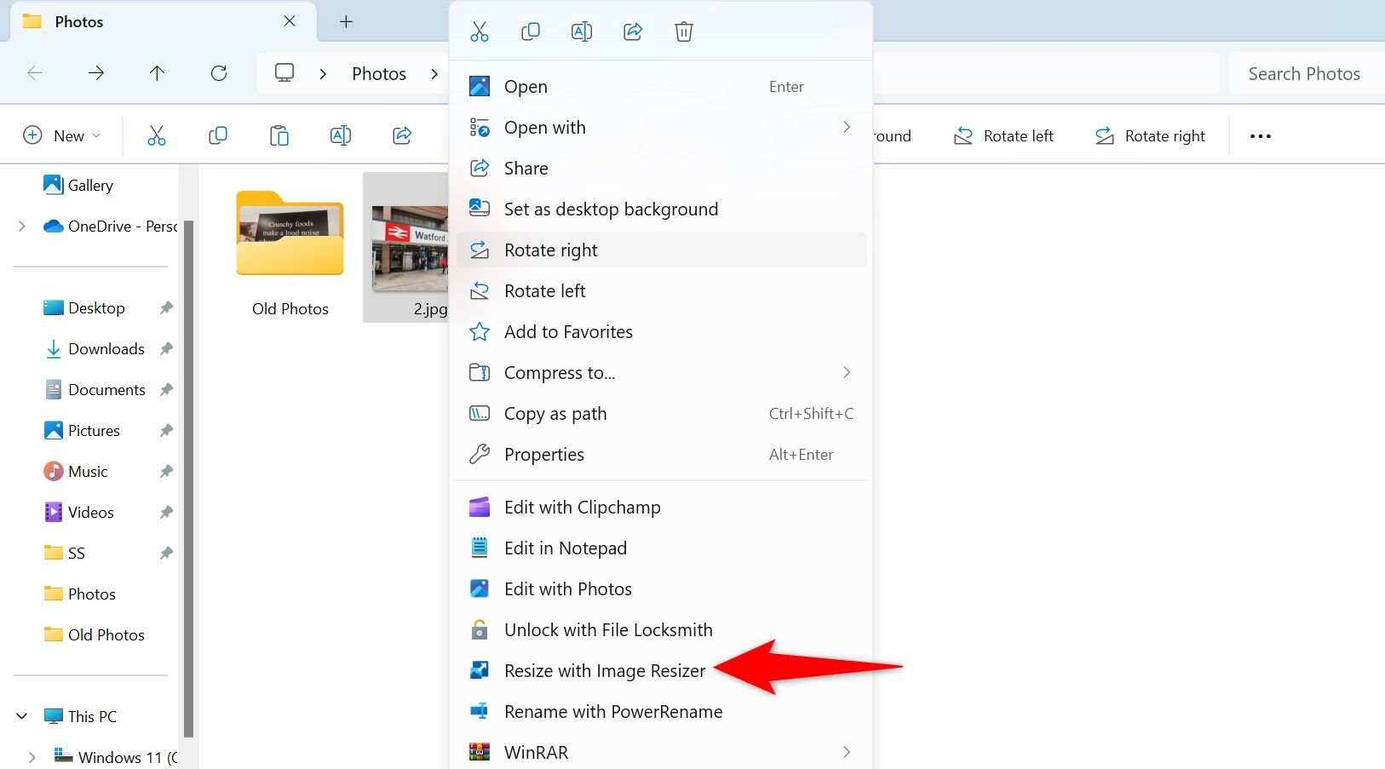Click the Rotate right toolbar button
The width and height of the screenshot is (1385, 769).
pos(1150,135)
